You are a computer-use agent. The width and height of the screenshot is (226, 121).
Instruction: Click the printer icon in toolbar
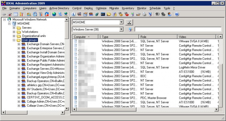(x=144, y=14)
